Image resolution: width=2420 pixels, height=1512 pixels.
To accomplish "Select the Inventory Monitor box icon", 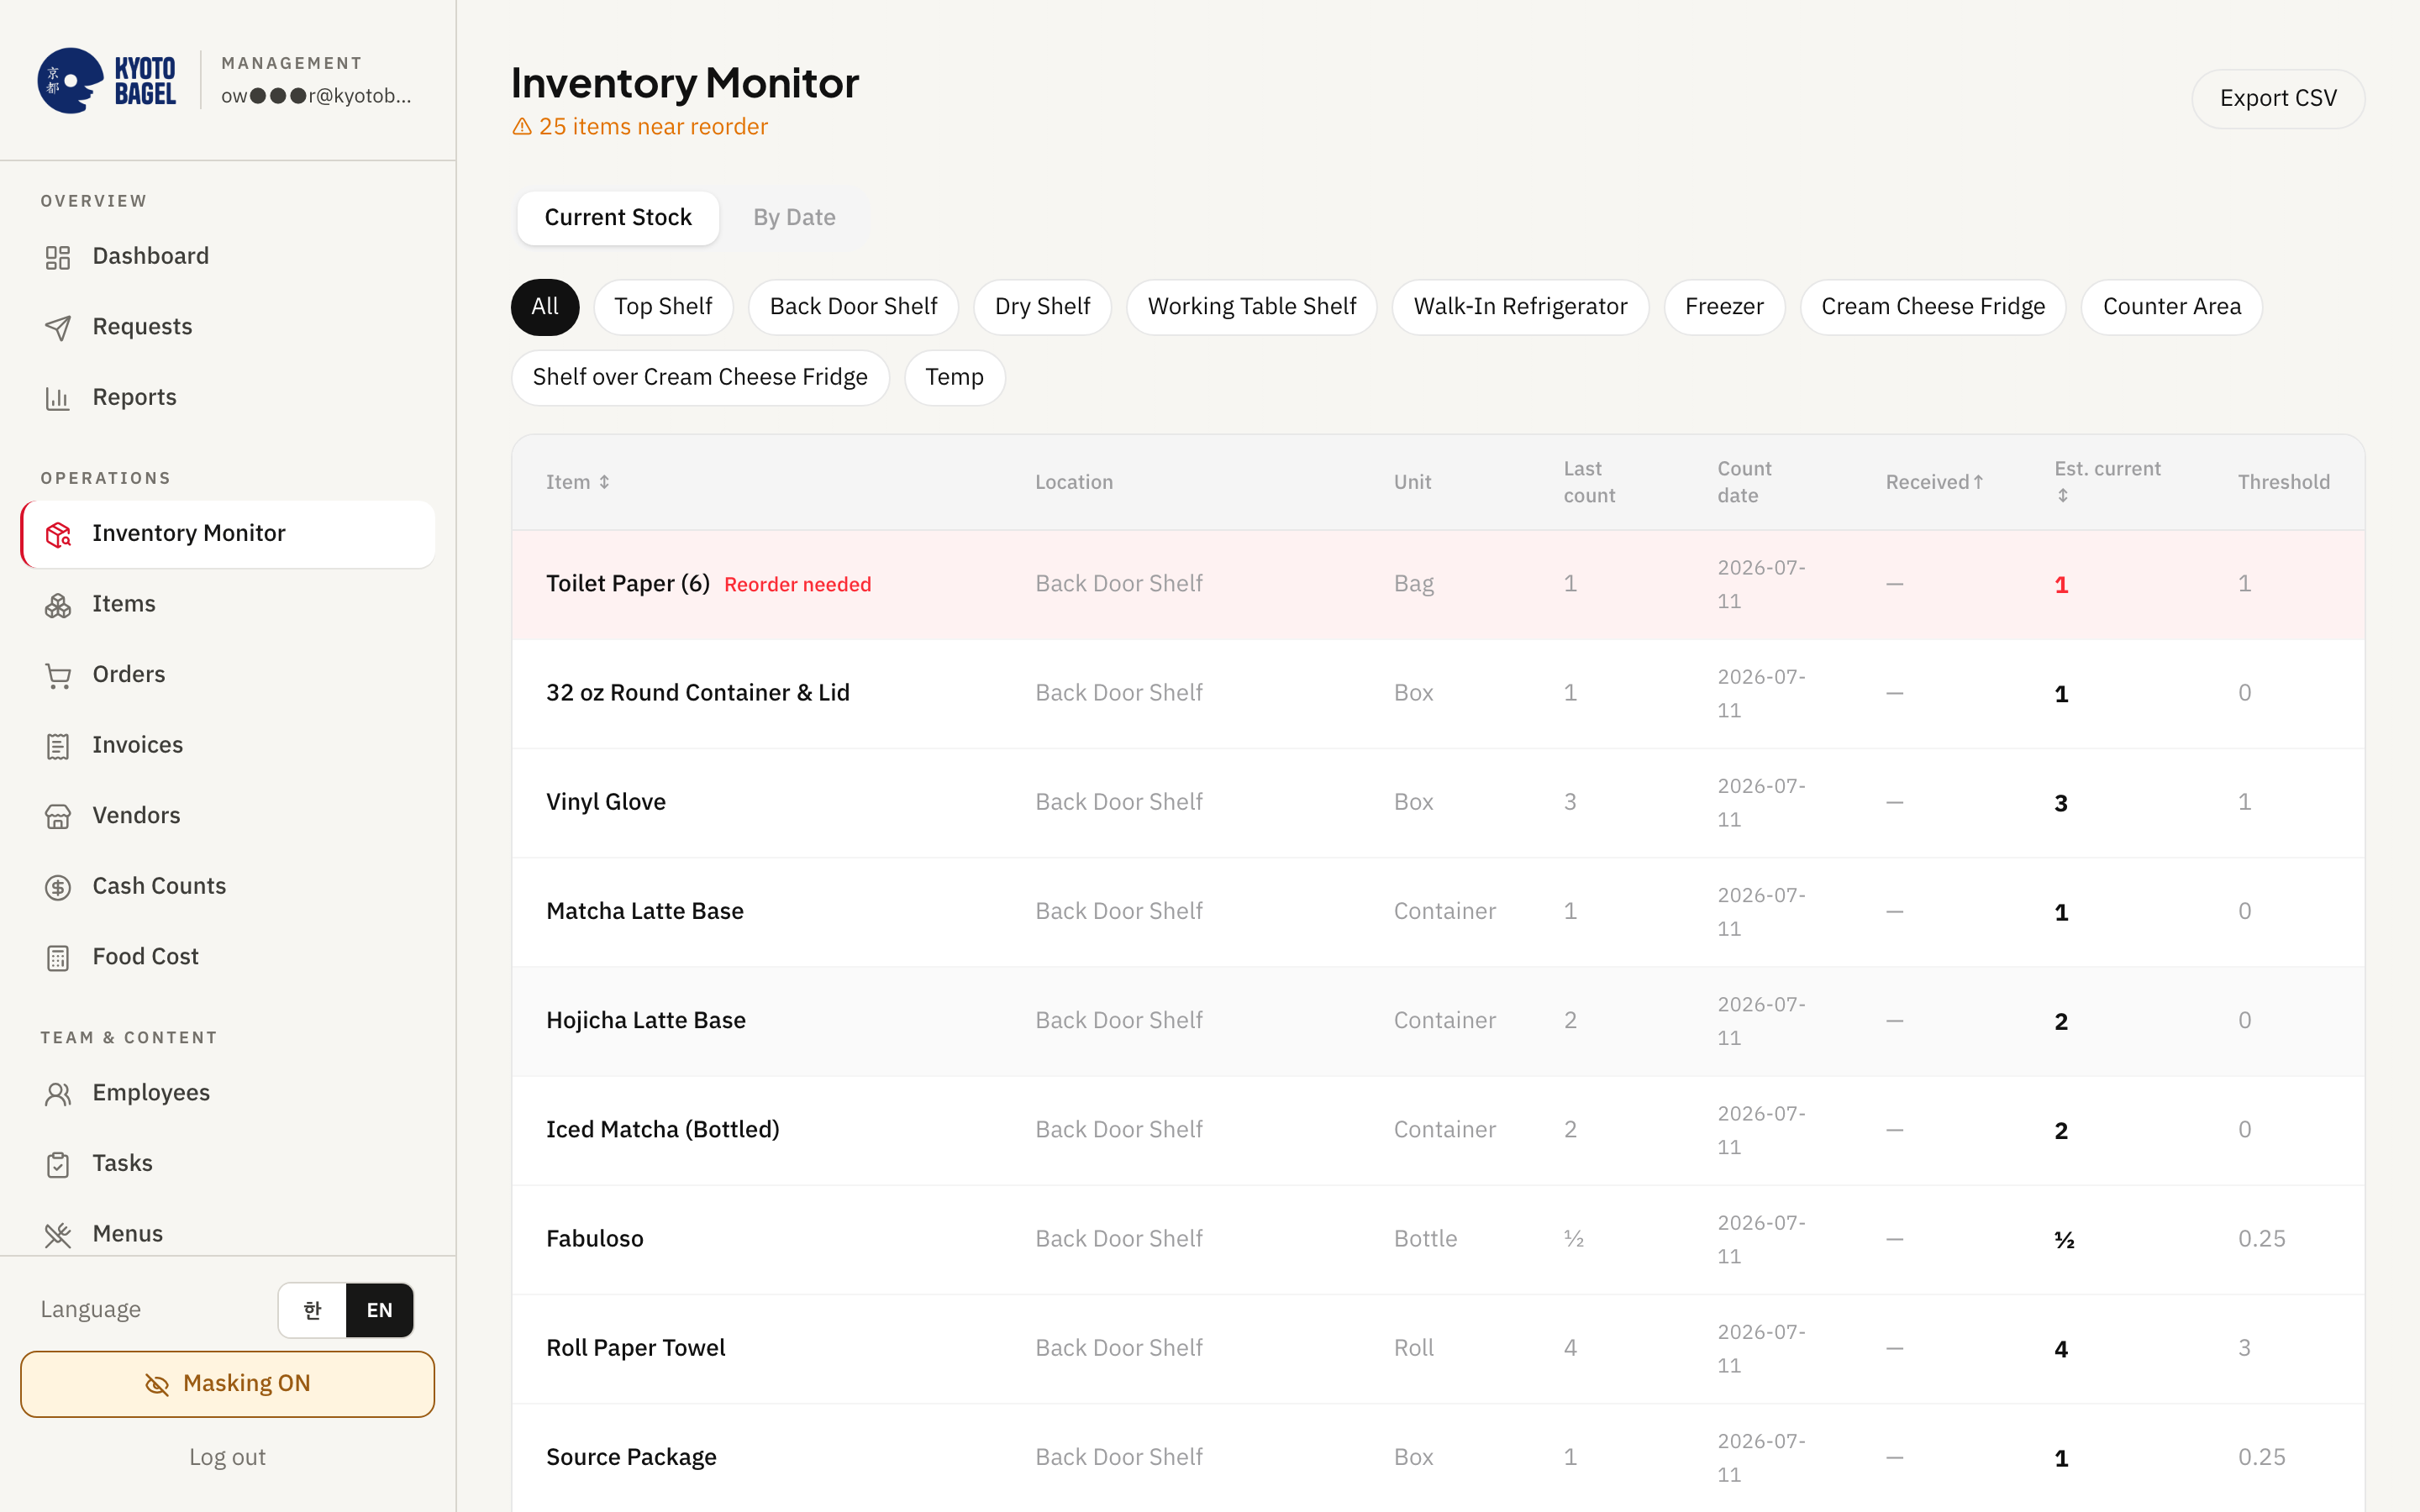I will (58, 534).
